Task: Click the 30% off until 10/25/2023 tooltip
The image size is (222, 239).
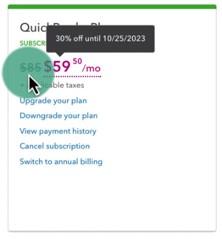Action: 101,39
